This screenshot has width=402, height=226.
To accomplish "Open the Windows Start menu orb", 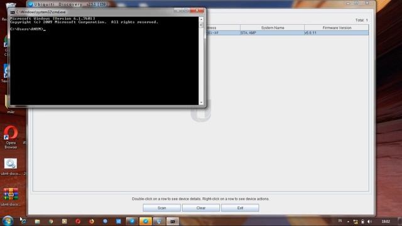I will (8, 221).
